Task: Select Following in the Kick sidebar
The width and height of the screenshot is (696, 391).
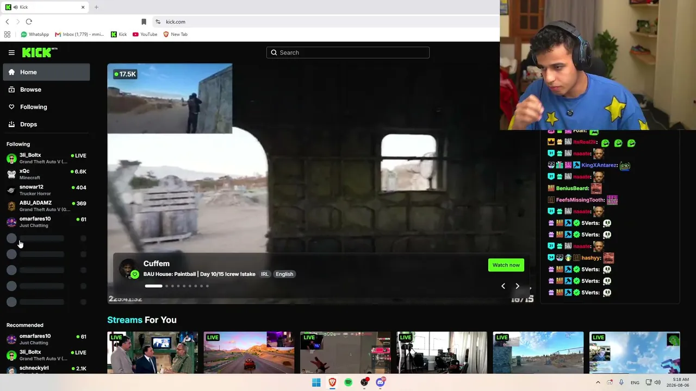Action: tap(46, 107)
